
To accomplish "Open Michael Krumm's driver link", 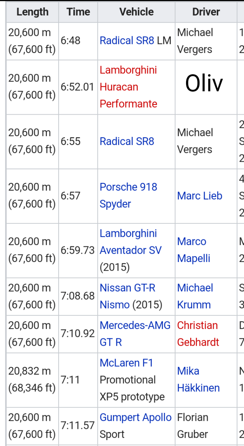I will (x=195, y=296).
